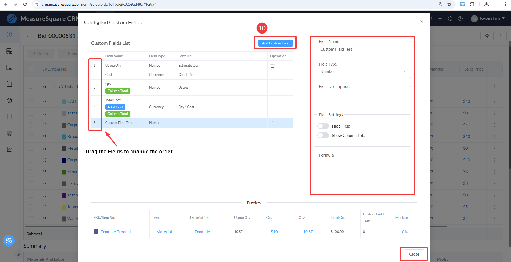Click the MeasureSquare extension icon

tap(463, 4)
